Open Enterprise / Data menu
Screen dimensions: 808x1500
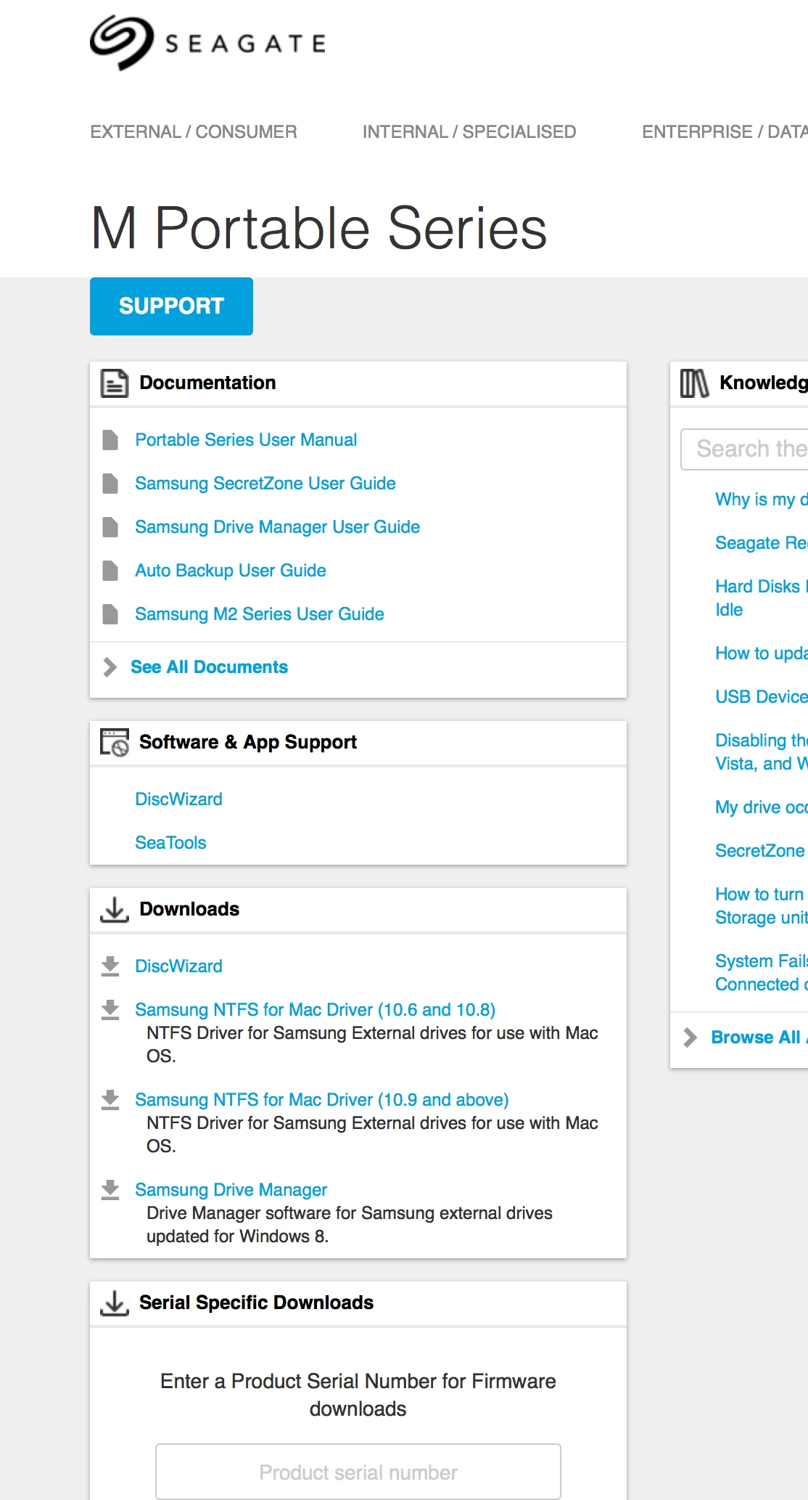click(725, 132)
